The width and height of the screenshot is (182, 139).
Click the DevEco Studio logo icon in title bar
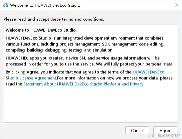point(6,5)
